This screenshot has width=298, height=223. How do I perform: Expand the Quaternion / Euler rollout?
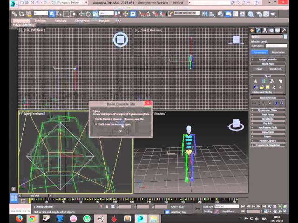(x=268, y=110)
